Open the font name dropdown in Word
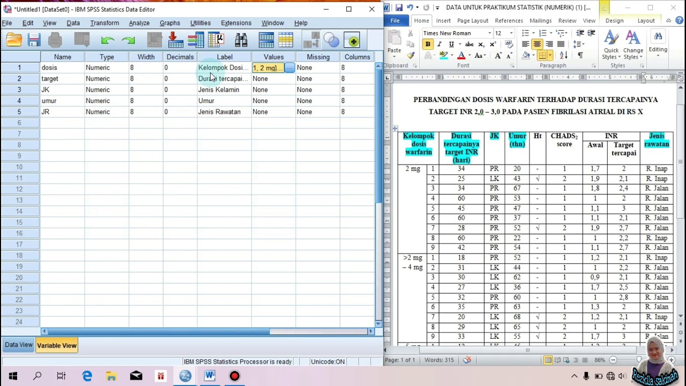The width and height of the screenshot is (686, 386). pyautogui.click(x=489, y=33)
